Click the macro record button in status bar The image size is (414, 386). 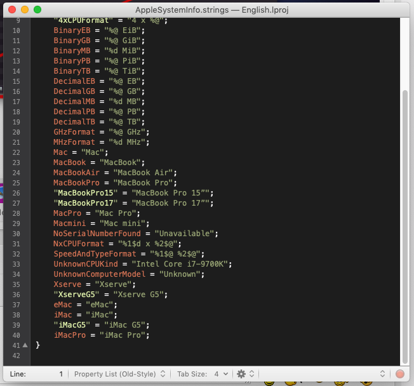[x=400, y=374]
